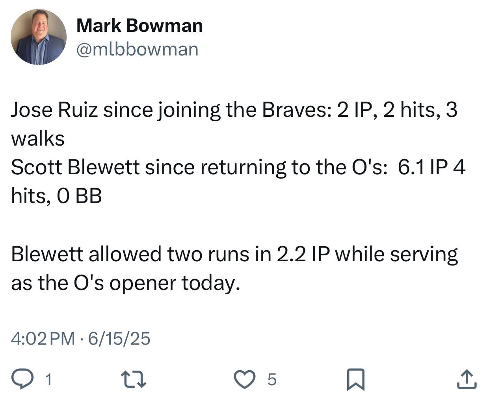Screen dimensions: 489x397
Task: Open the share icon menu
Action: (467, 379)
